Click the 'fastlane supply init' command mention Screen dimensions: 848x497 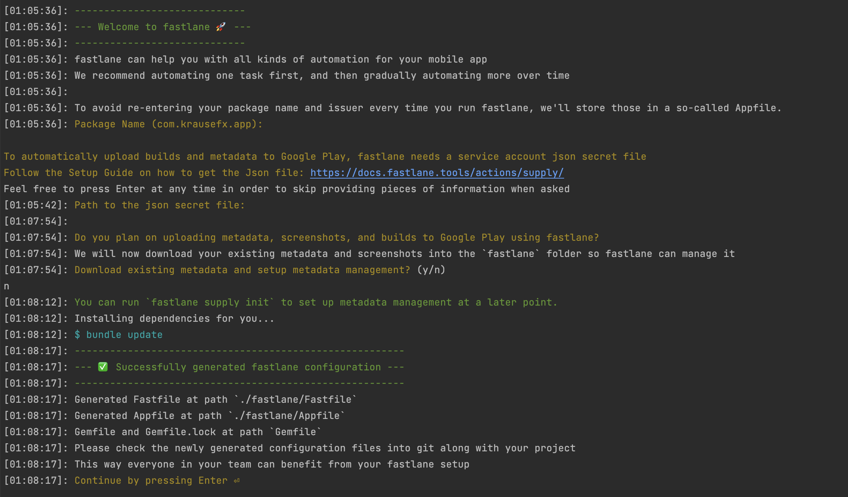point(210,302)
